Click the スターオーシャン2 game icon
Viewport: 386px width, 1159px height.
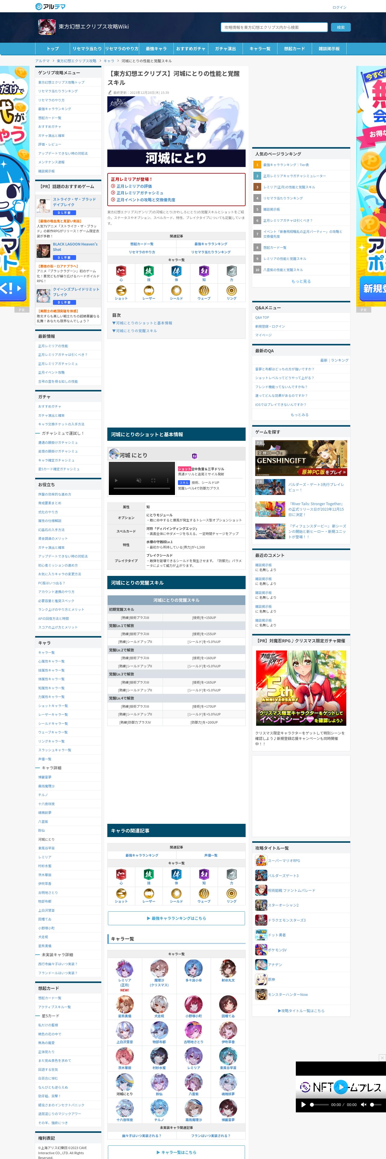(x=261, y=905)
